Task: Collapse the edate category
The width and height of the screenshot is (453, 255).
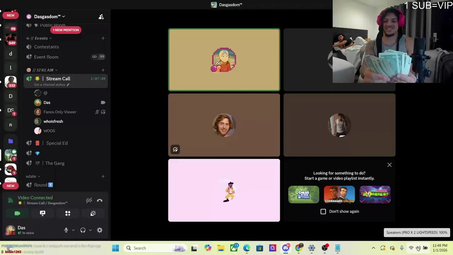Action: point(33,176)
